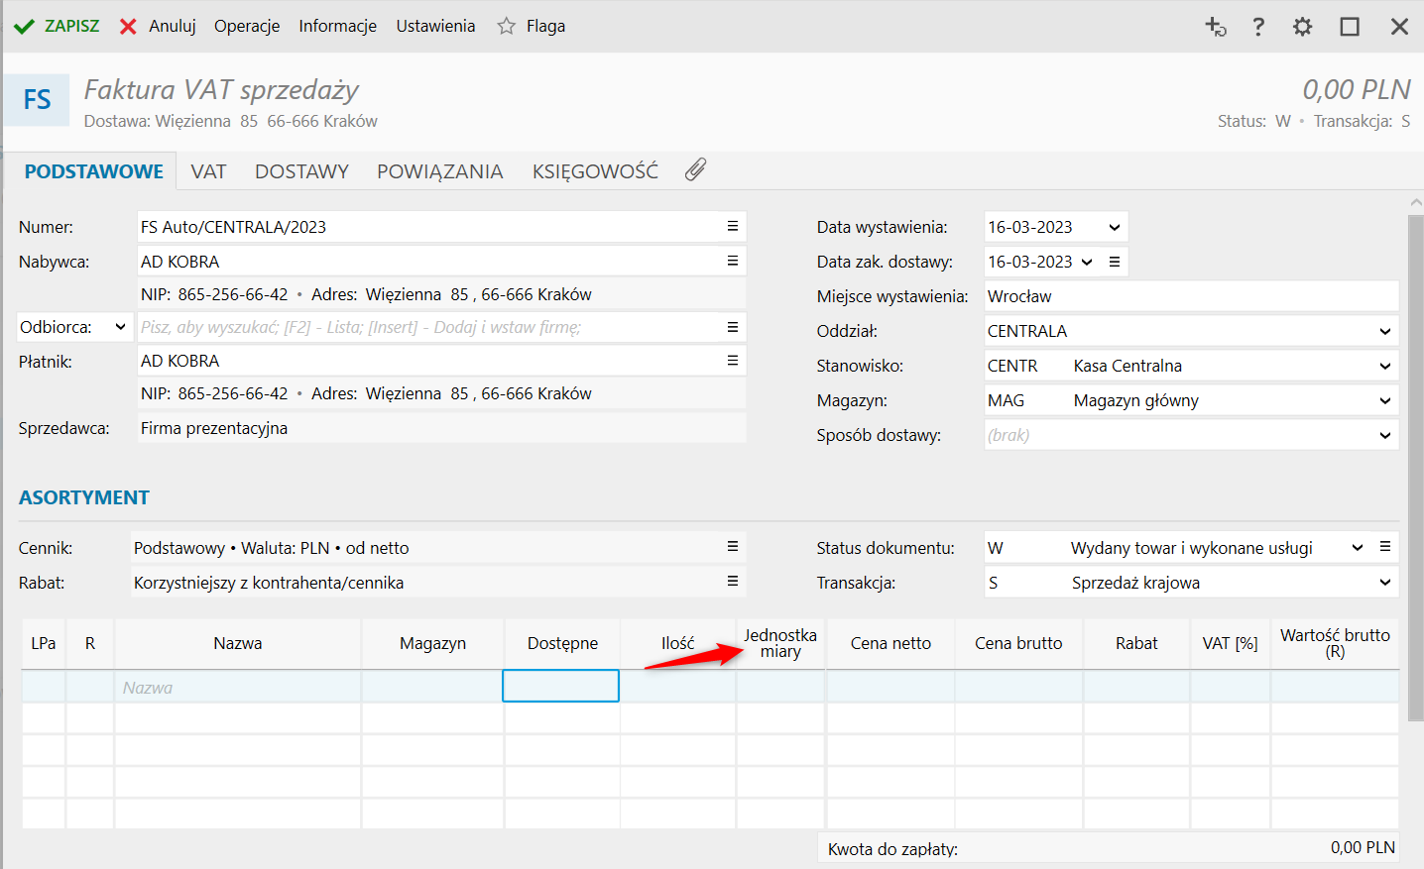Viewport: 1424px width, 869px height.
Task: Click the add-plus icon in top bar
Action: (x=1215, y=27)
